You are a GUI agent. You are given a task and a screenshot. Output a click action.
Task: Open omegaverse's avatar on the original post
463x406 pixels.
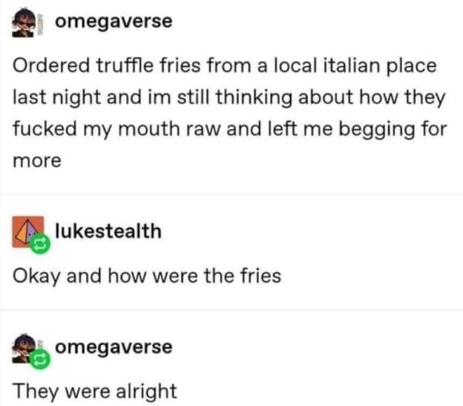point(23,22)
